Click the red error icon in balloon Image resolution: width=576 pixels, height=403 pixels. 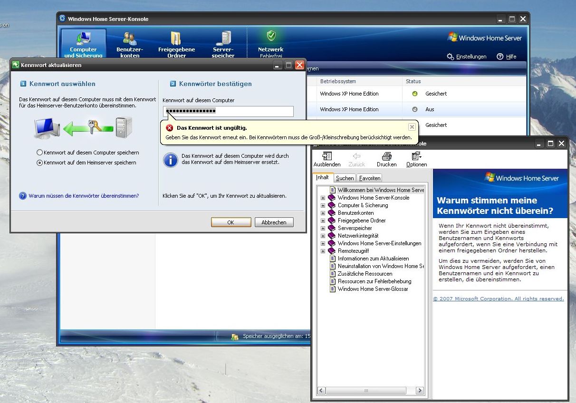(x=169, y=128)
